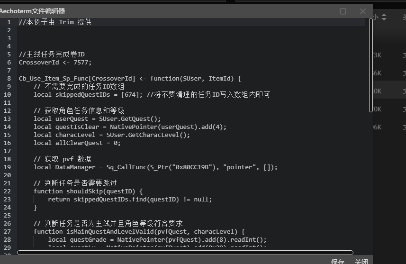Place cursor on the CrossoverId <- 7577 line
Screen dimensions: 406x264
click(x=55, y=62)
